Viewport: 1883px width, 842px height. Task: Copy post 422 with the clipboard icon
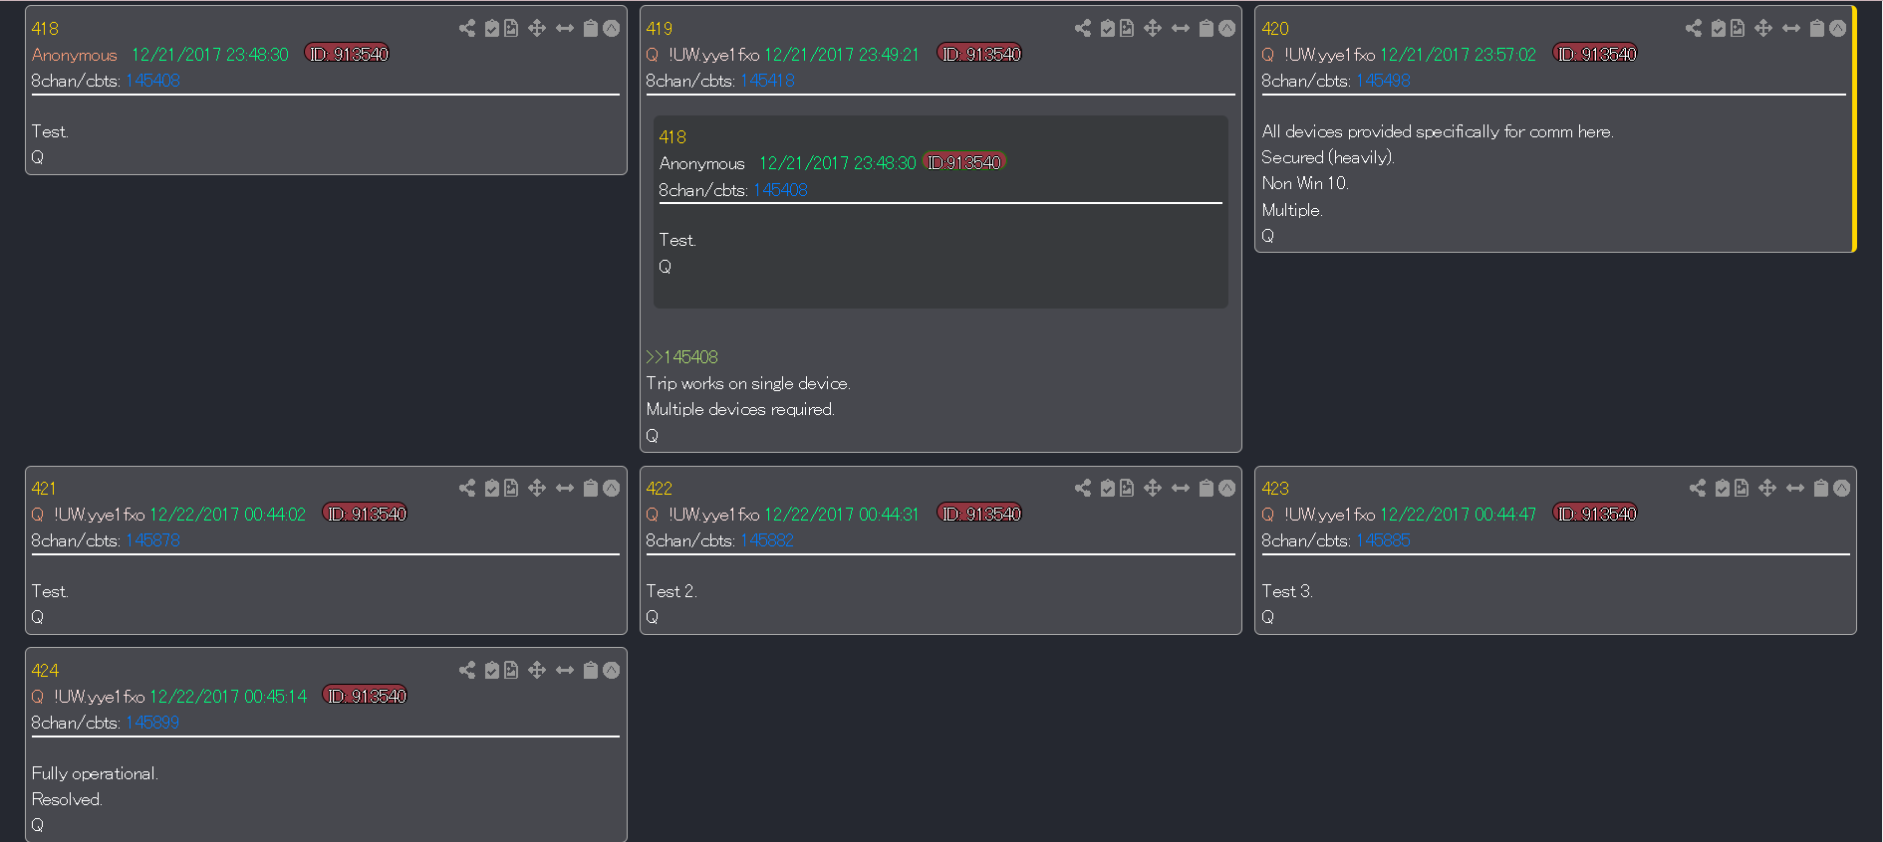point(1207,488)
